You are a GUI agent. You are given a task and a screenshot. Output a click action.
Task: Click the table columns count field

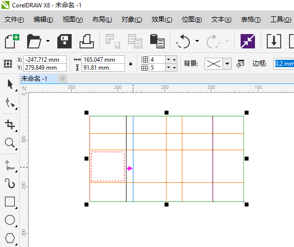[x=157, y=68]
